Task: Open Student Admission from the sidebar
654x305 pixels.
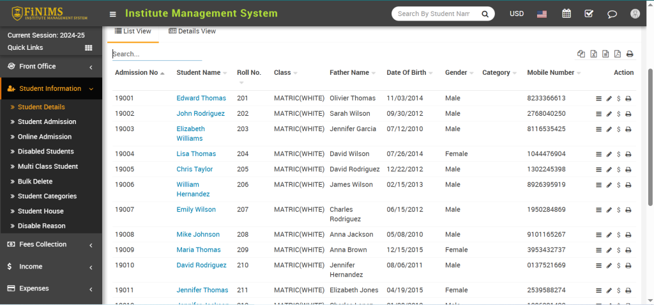Action: (47, 121)
